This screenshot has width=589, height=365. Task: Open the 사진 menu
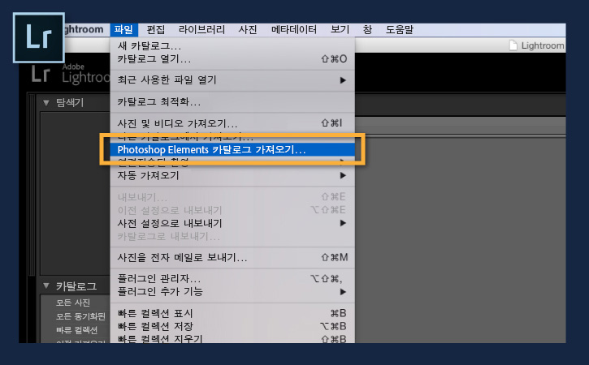point(248,30)
